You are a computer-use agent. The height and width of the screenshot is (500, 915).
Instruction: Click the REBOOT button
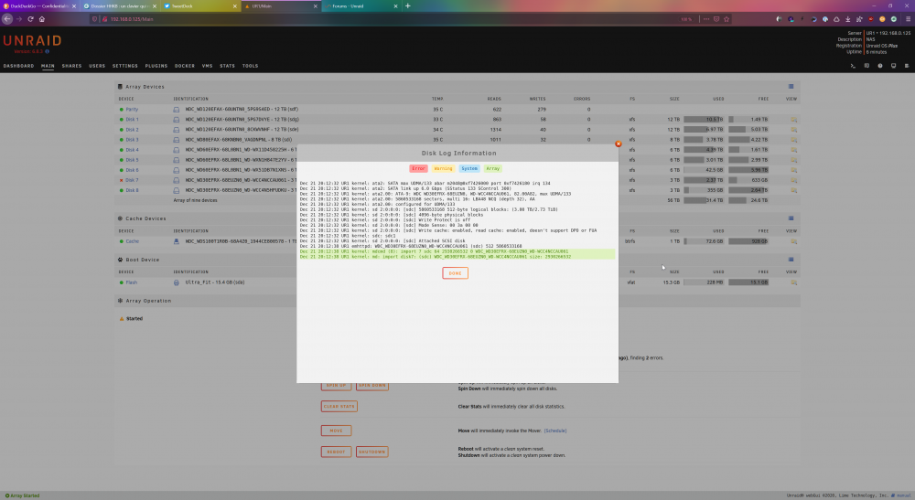click(336, 452)
